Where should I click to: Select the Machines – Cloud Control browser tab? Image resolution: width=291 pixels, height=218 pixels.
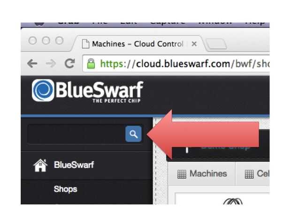click(138, 44)
